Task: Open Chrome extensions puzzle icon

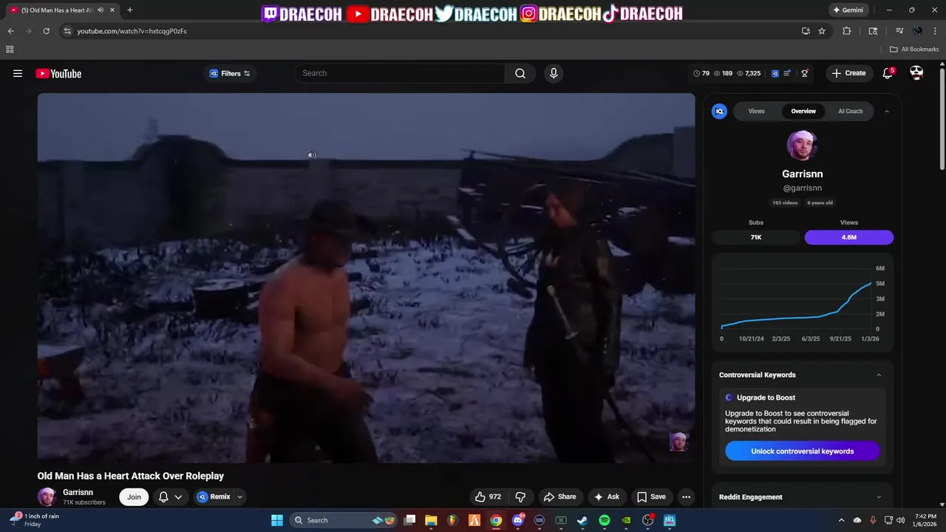Action: [x=847, y=31]
